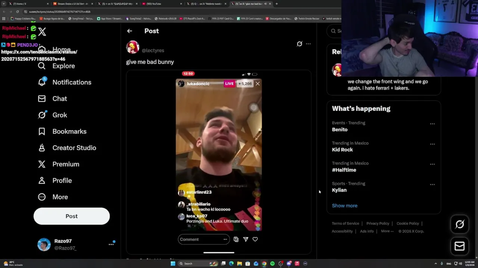Click Show more under What's happening
Viewport: 478px width, 268px height.
[x=345, y=205]
